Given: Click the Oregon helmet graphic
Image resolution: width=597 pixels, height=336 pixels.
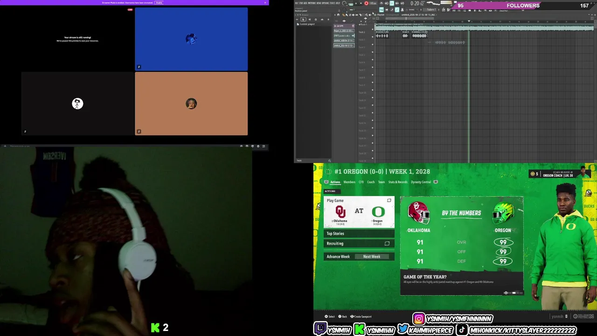Looking at the screenshot, I should click(x=504, y=213).
